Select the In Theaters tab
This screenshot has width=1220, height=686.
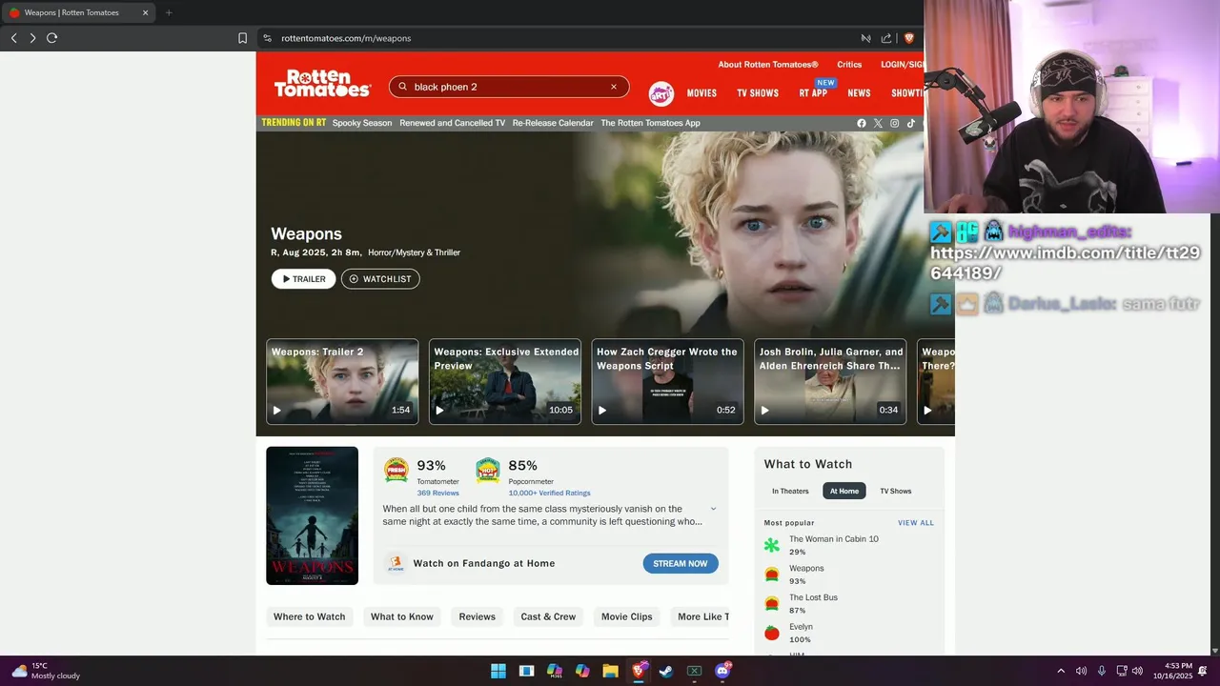(790, 491)
